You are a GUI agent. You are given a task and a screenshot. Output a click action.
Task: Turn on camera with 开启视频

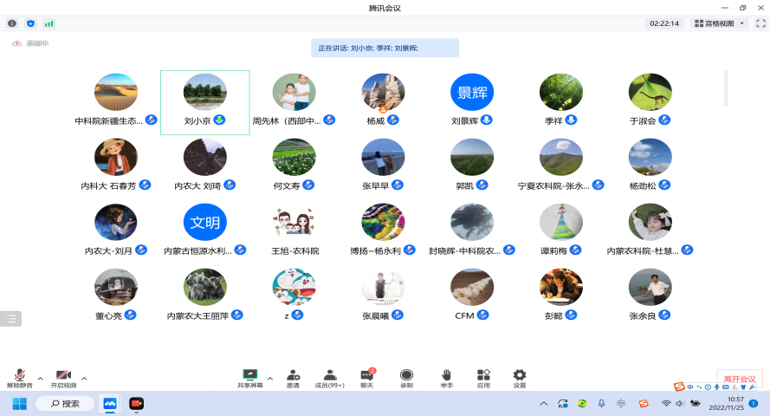(63, 378)
